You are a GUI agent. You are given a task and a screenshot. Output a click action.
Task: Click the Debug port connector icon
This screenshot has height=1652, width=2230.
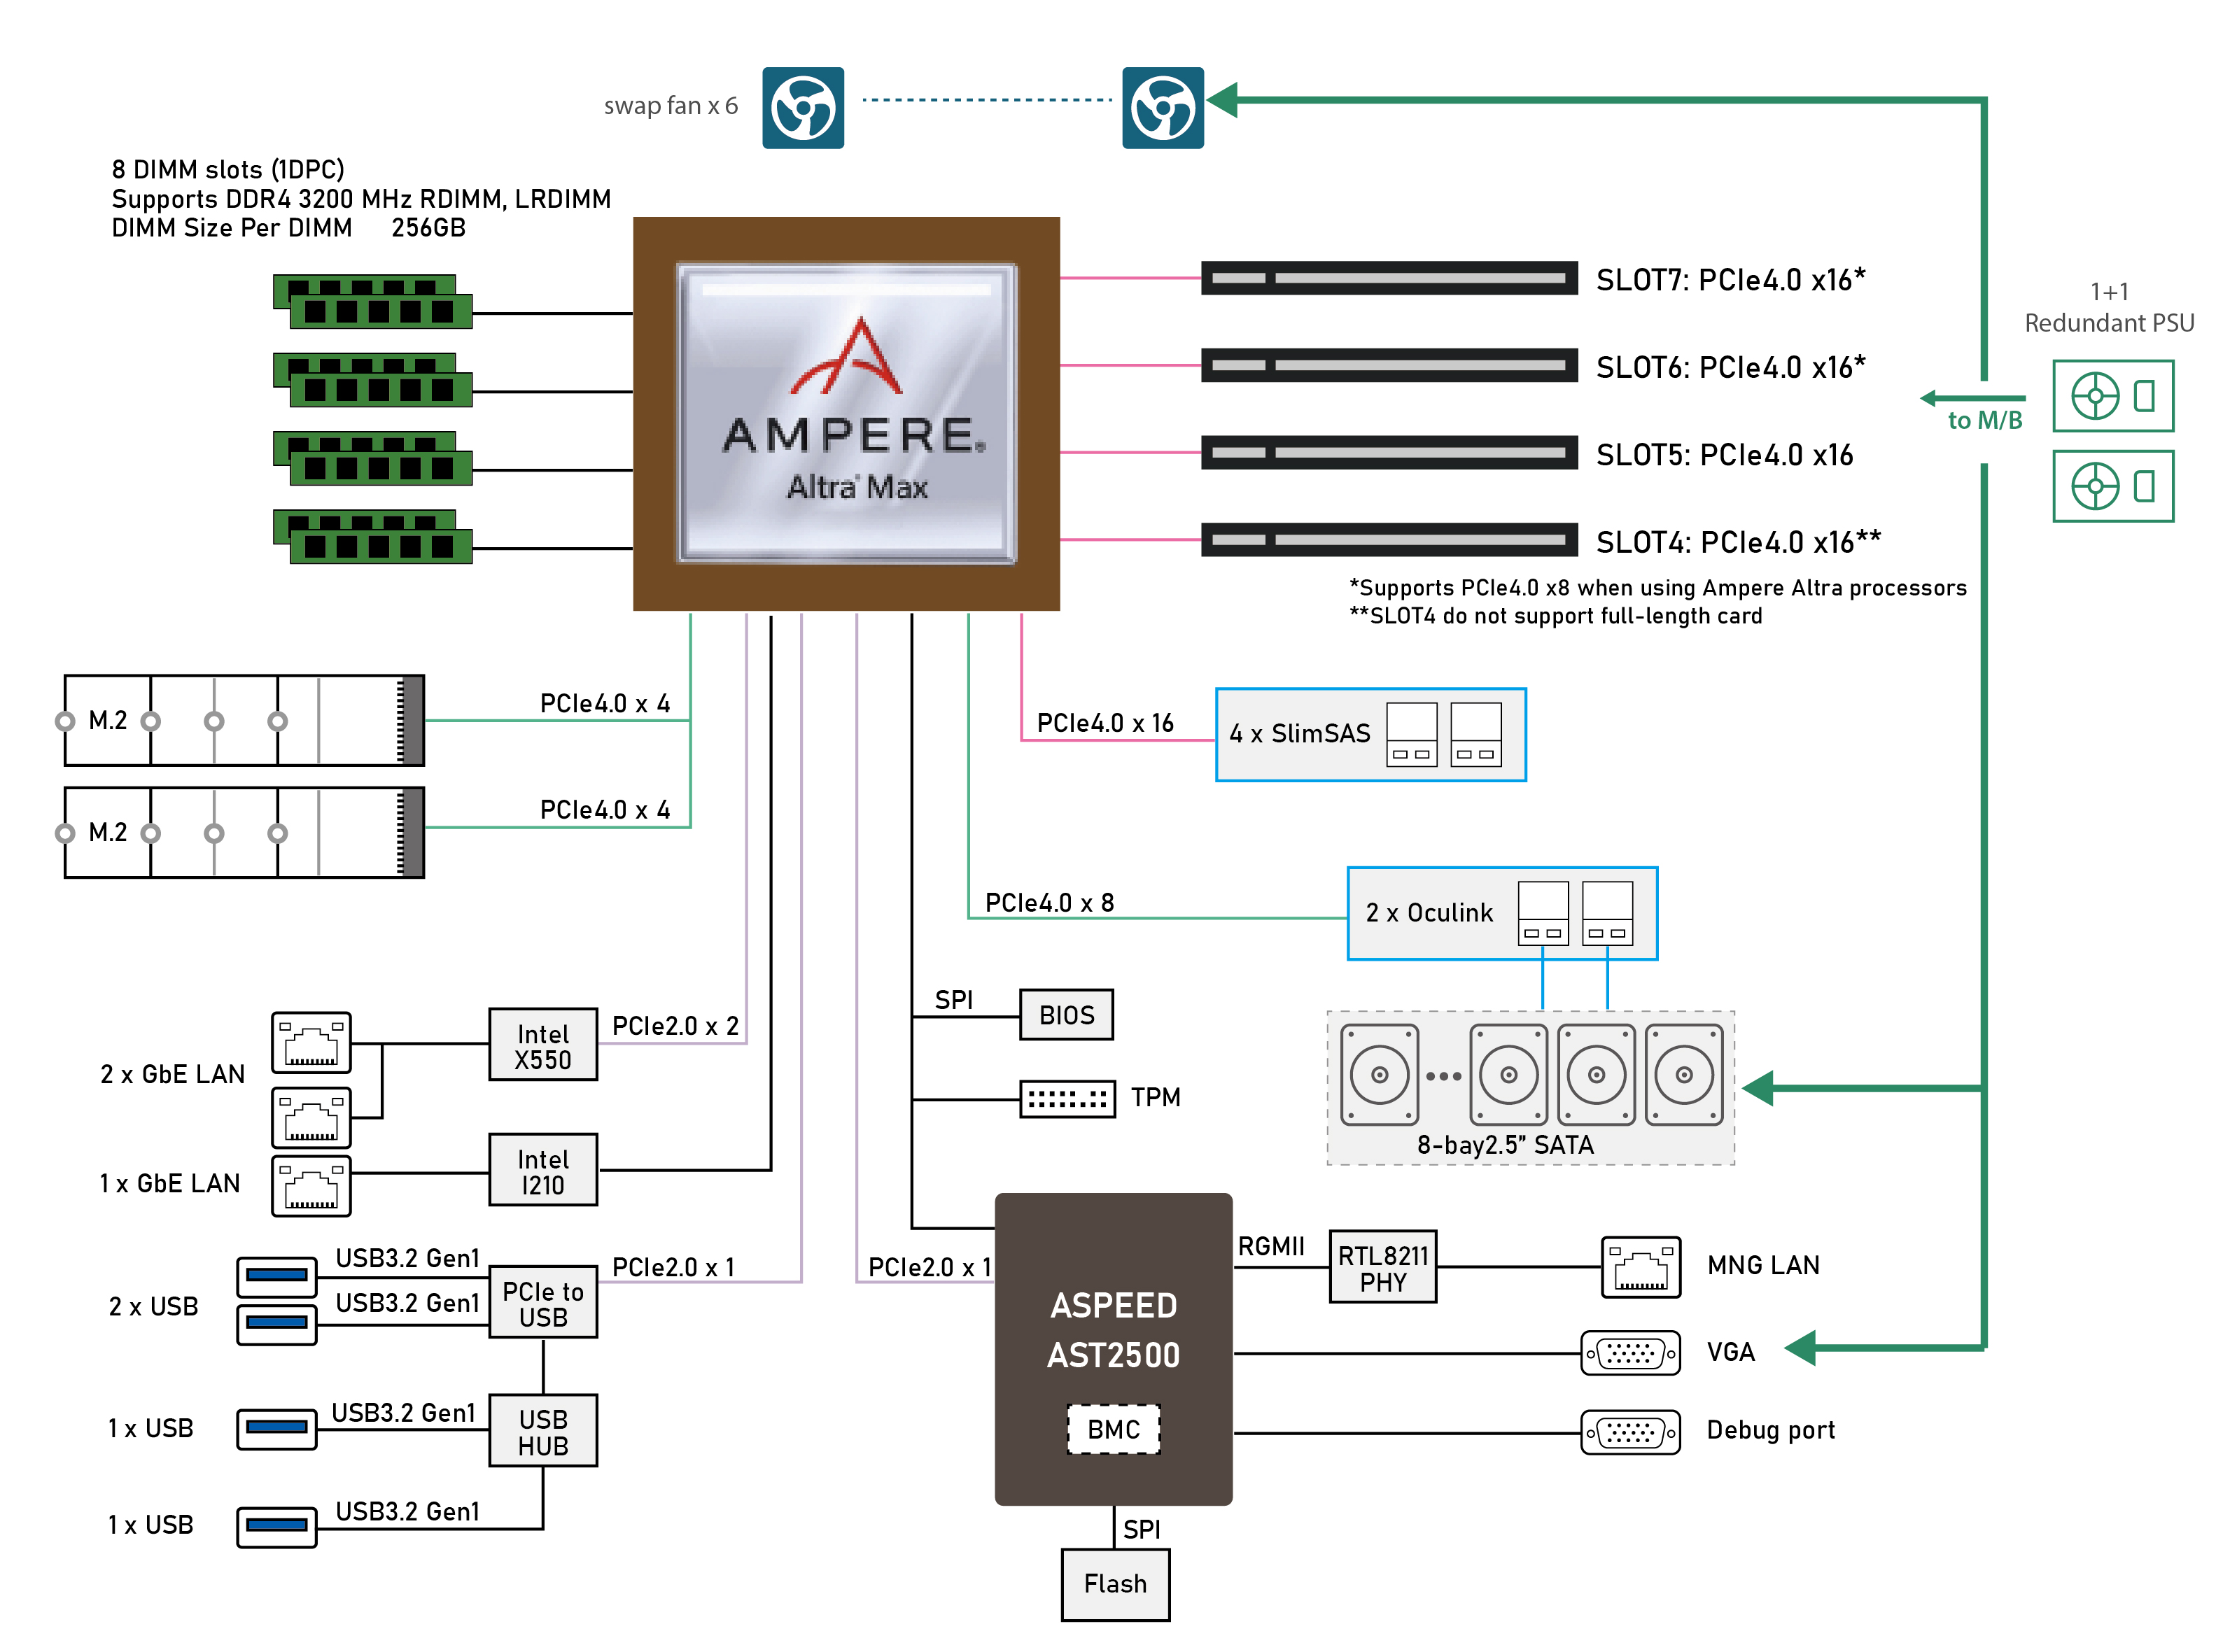click(x=1631, y=1430)
